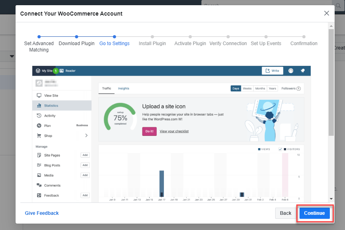Click the blue Continue button

pos(314,213)
